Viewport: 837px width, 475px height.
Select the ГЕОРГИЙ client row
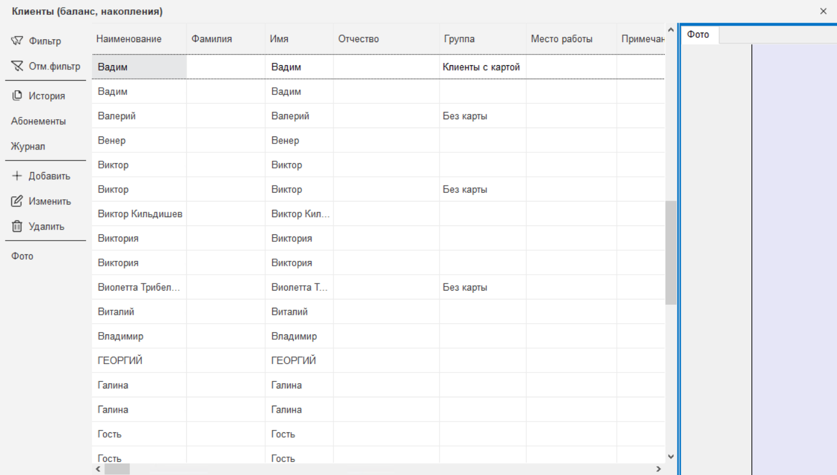[120, 361]
